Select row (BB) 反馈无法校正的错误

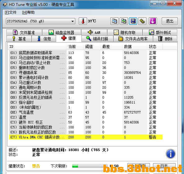click(86, 97)
